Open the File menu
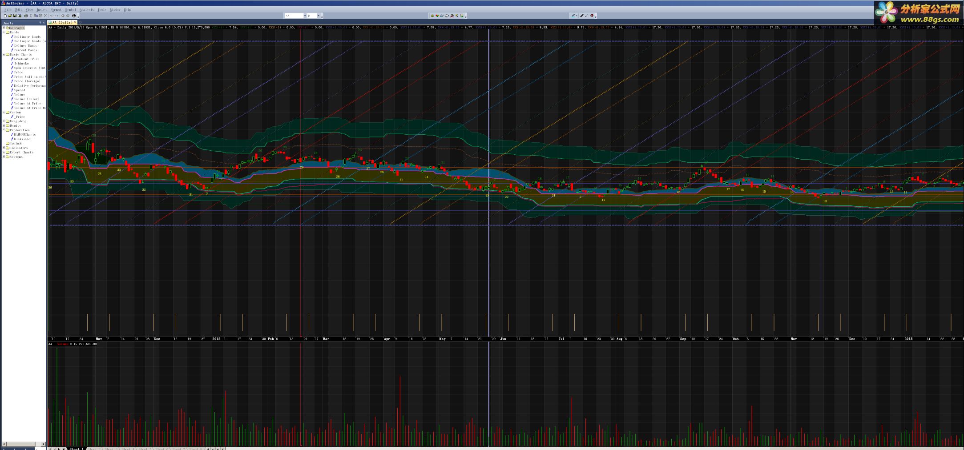This screenshot has height=450, width=964. pyautogui.click(x=8, y=9)
